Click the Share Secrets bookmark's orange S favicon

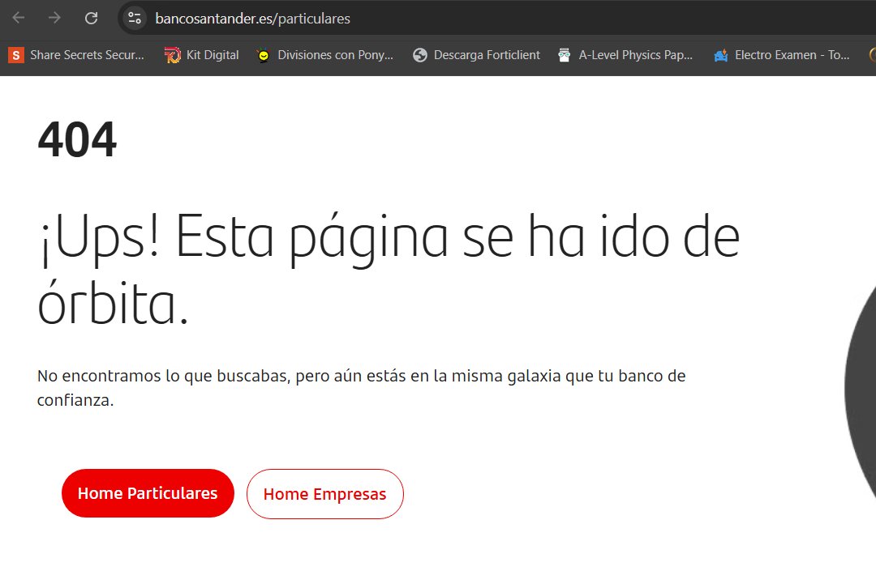tap(16, 55)
